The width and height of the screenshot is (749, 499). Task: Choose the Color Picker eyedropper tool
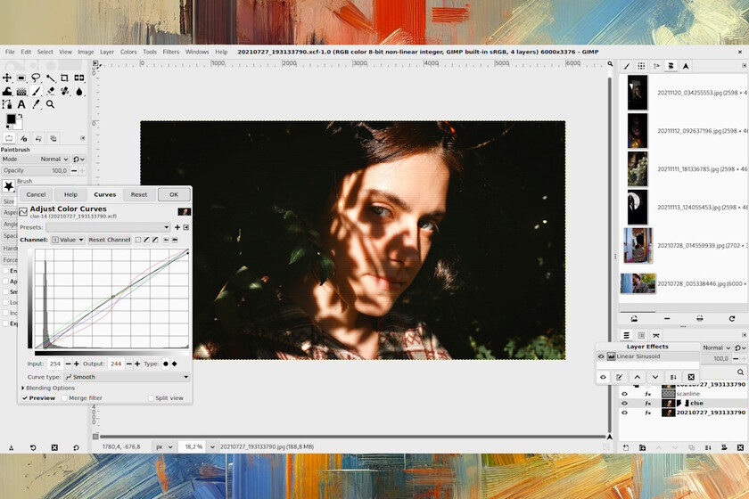pos(36,104)
